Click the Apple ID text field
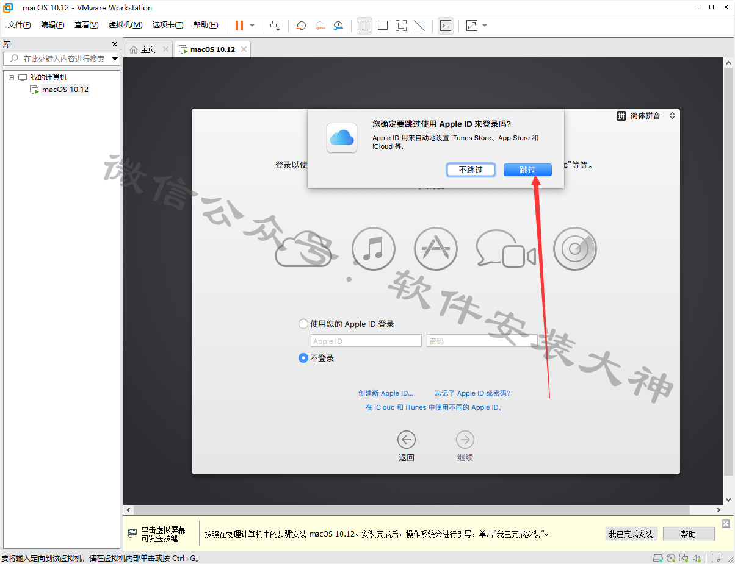 click(366, 341)
